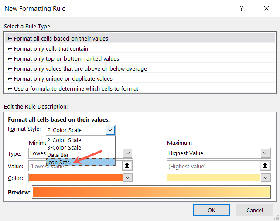Open the Maximum Type 'Highest Value' dropdown
This screenshot has width=280, height=221.
click(x=265, y=153)
